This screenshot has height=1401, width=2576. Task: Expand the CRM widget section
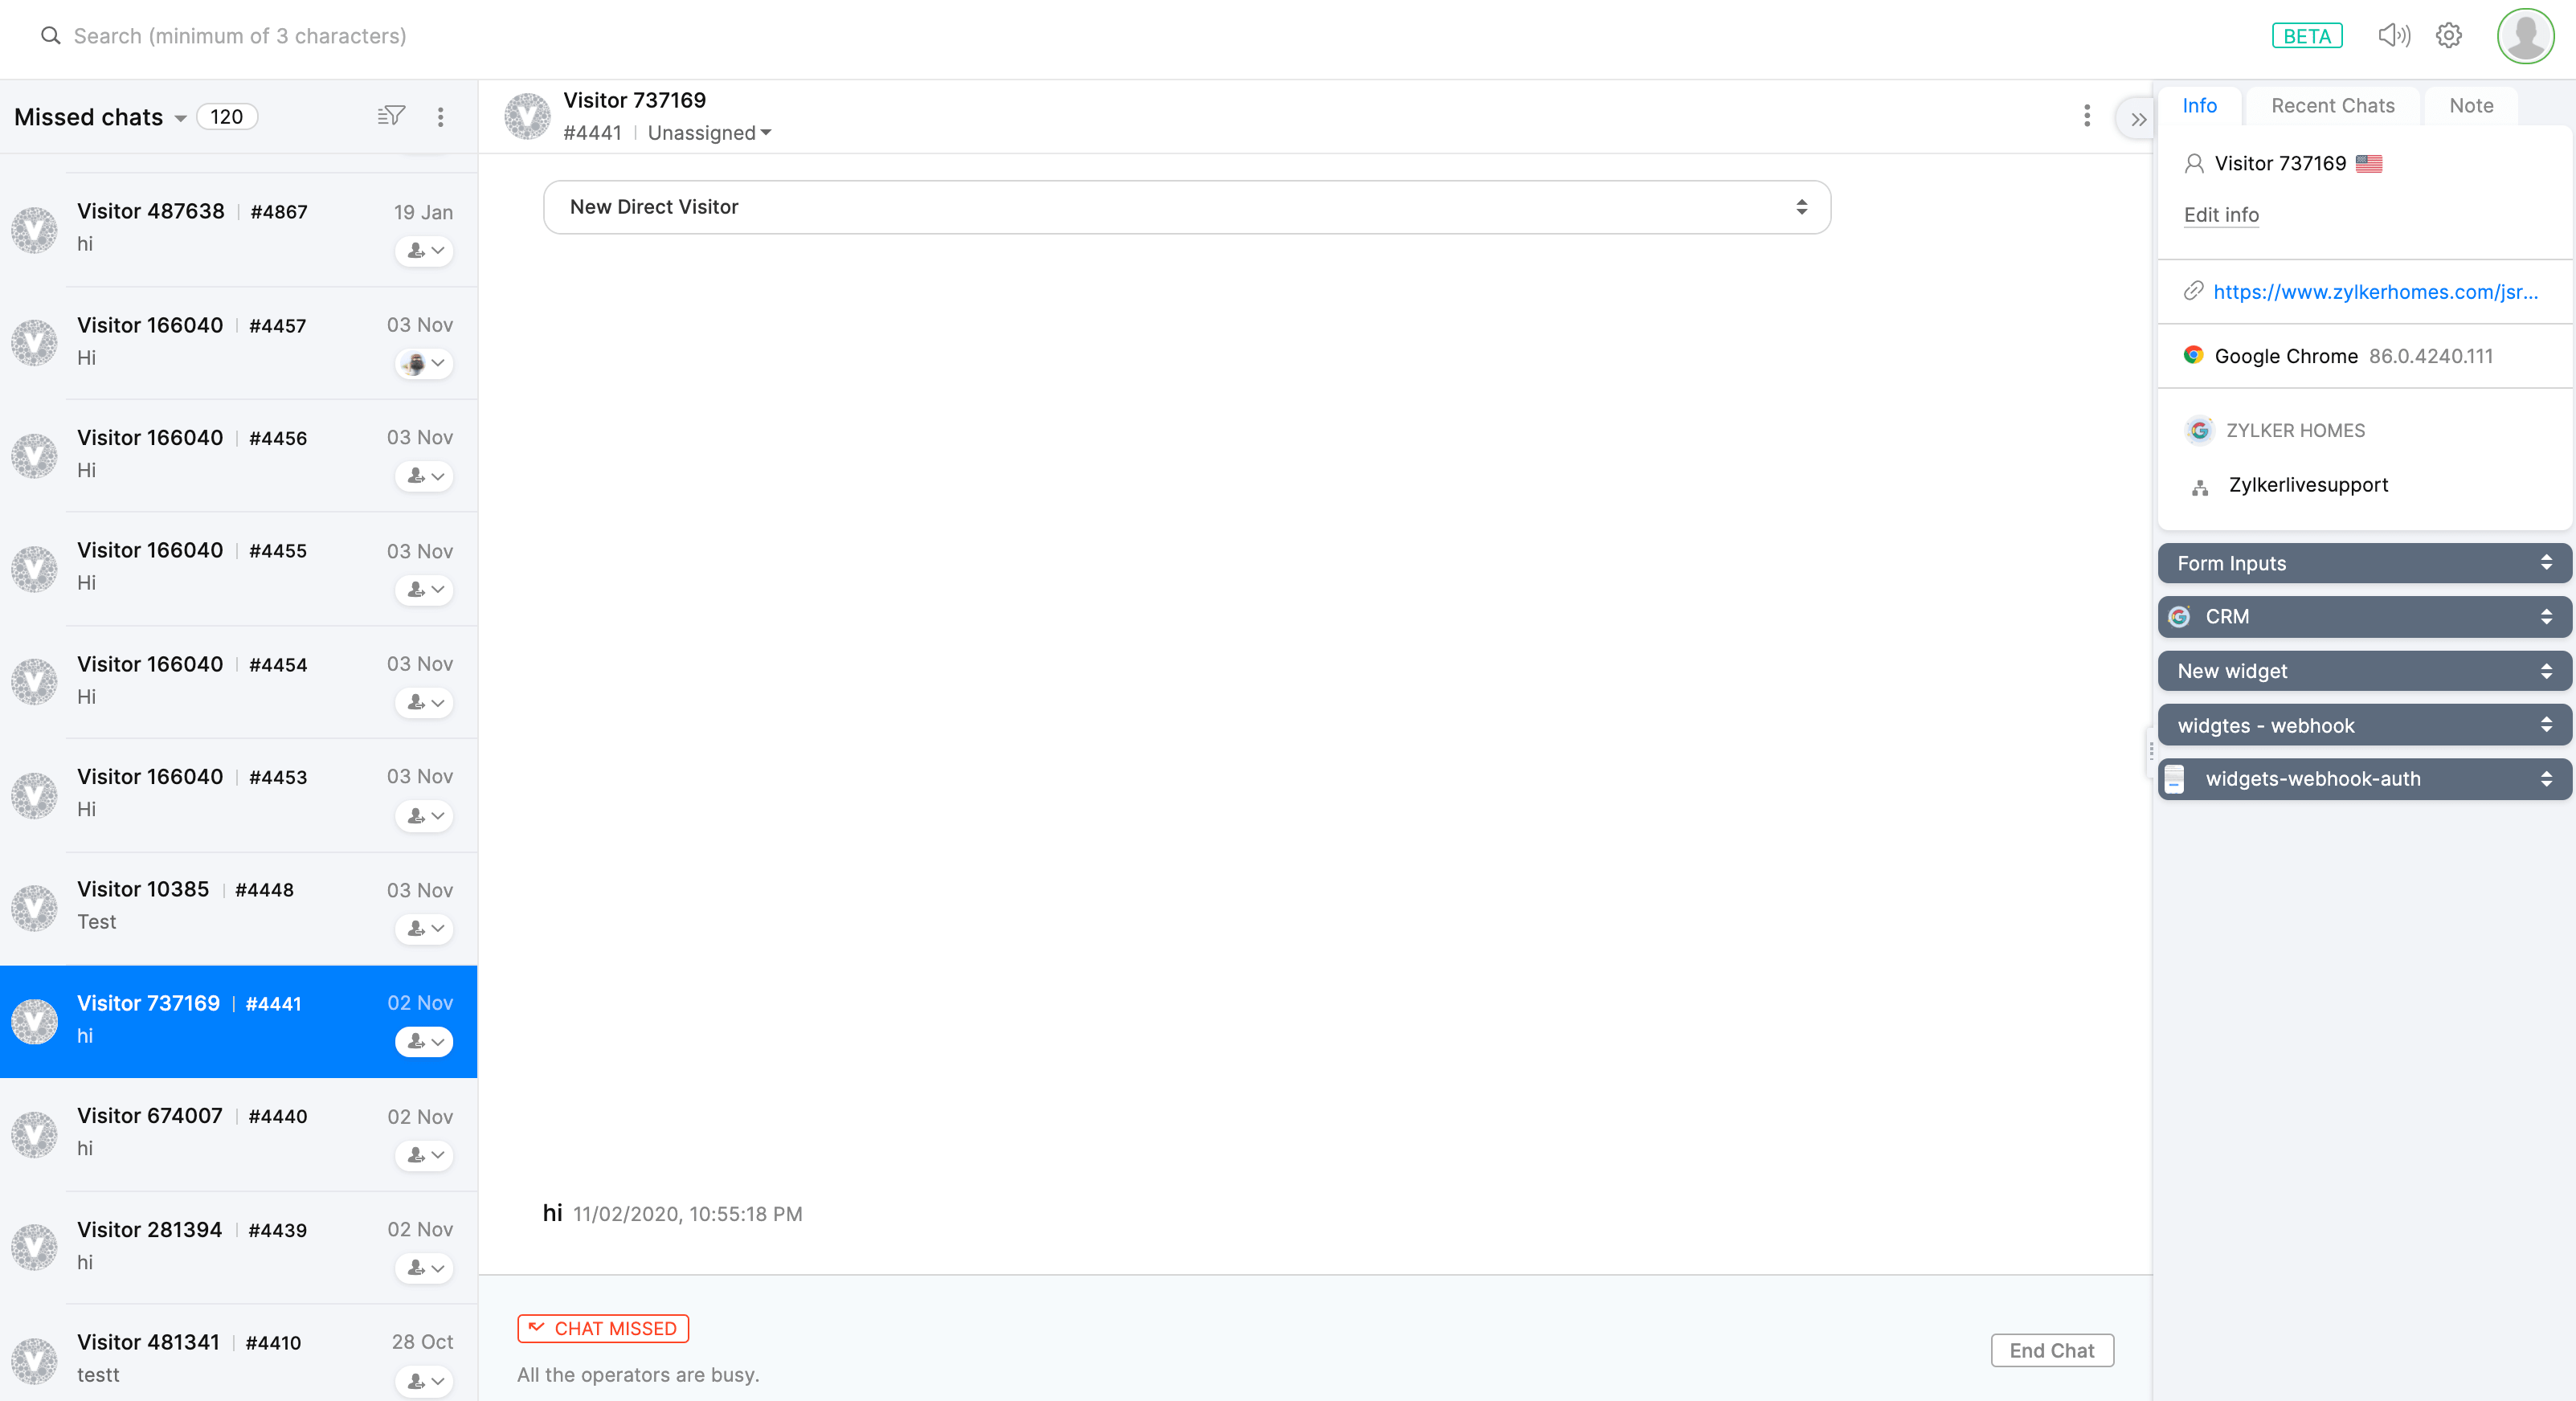click(x=2364, y=617)
